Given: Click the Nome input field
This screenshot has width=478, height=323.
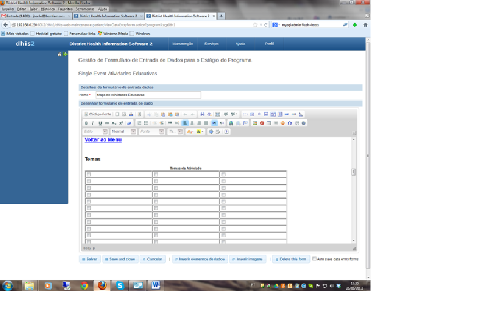Looking at the screenshot, I should coord(148,95).
